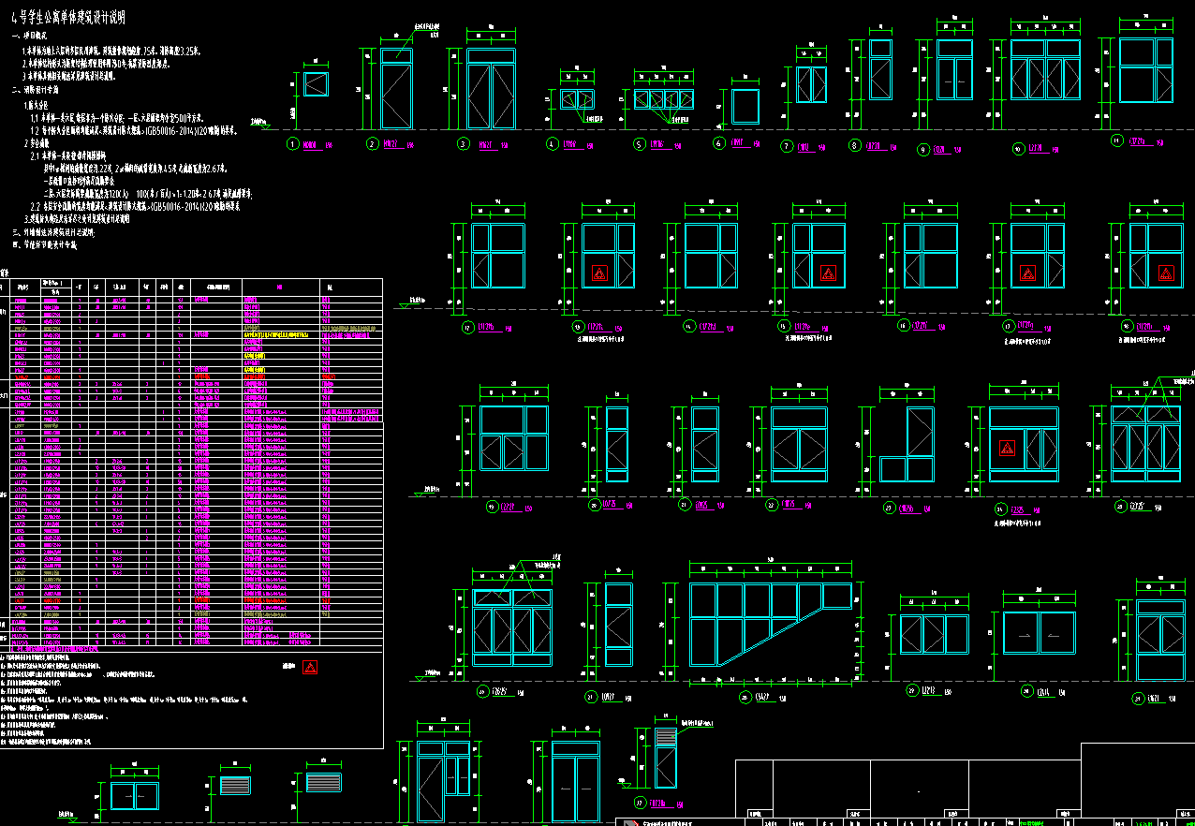Select detail marker number 26
The width and height of the screenshot is (1195, 826).
coord(483,692)
